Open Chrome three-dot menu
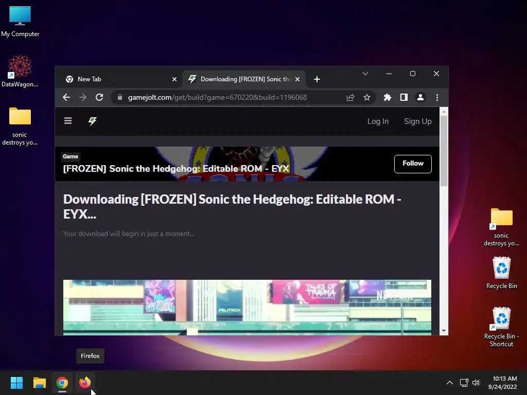Image resolution: width=527 pixels, height=395 pixels. point(437,97)
